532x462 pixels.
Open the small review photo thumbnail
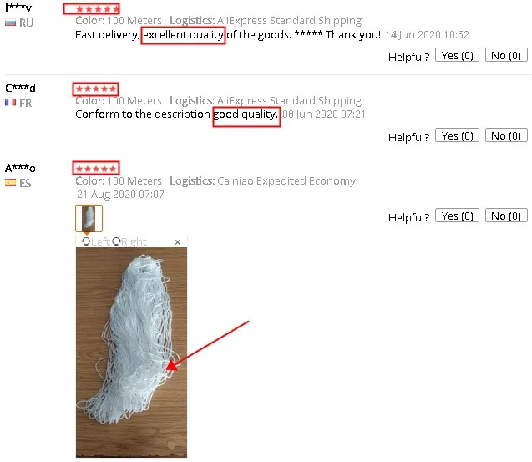coord(89,218)
